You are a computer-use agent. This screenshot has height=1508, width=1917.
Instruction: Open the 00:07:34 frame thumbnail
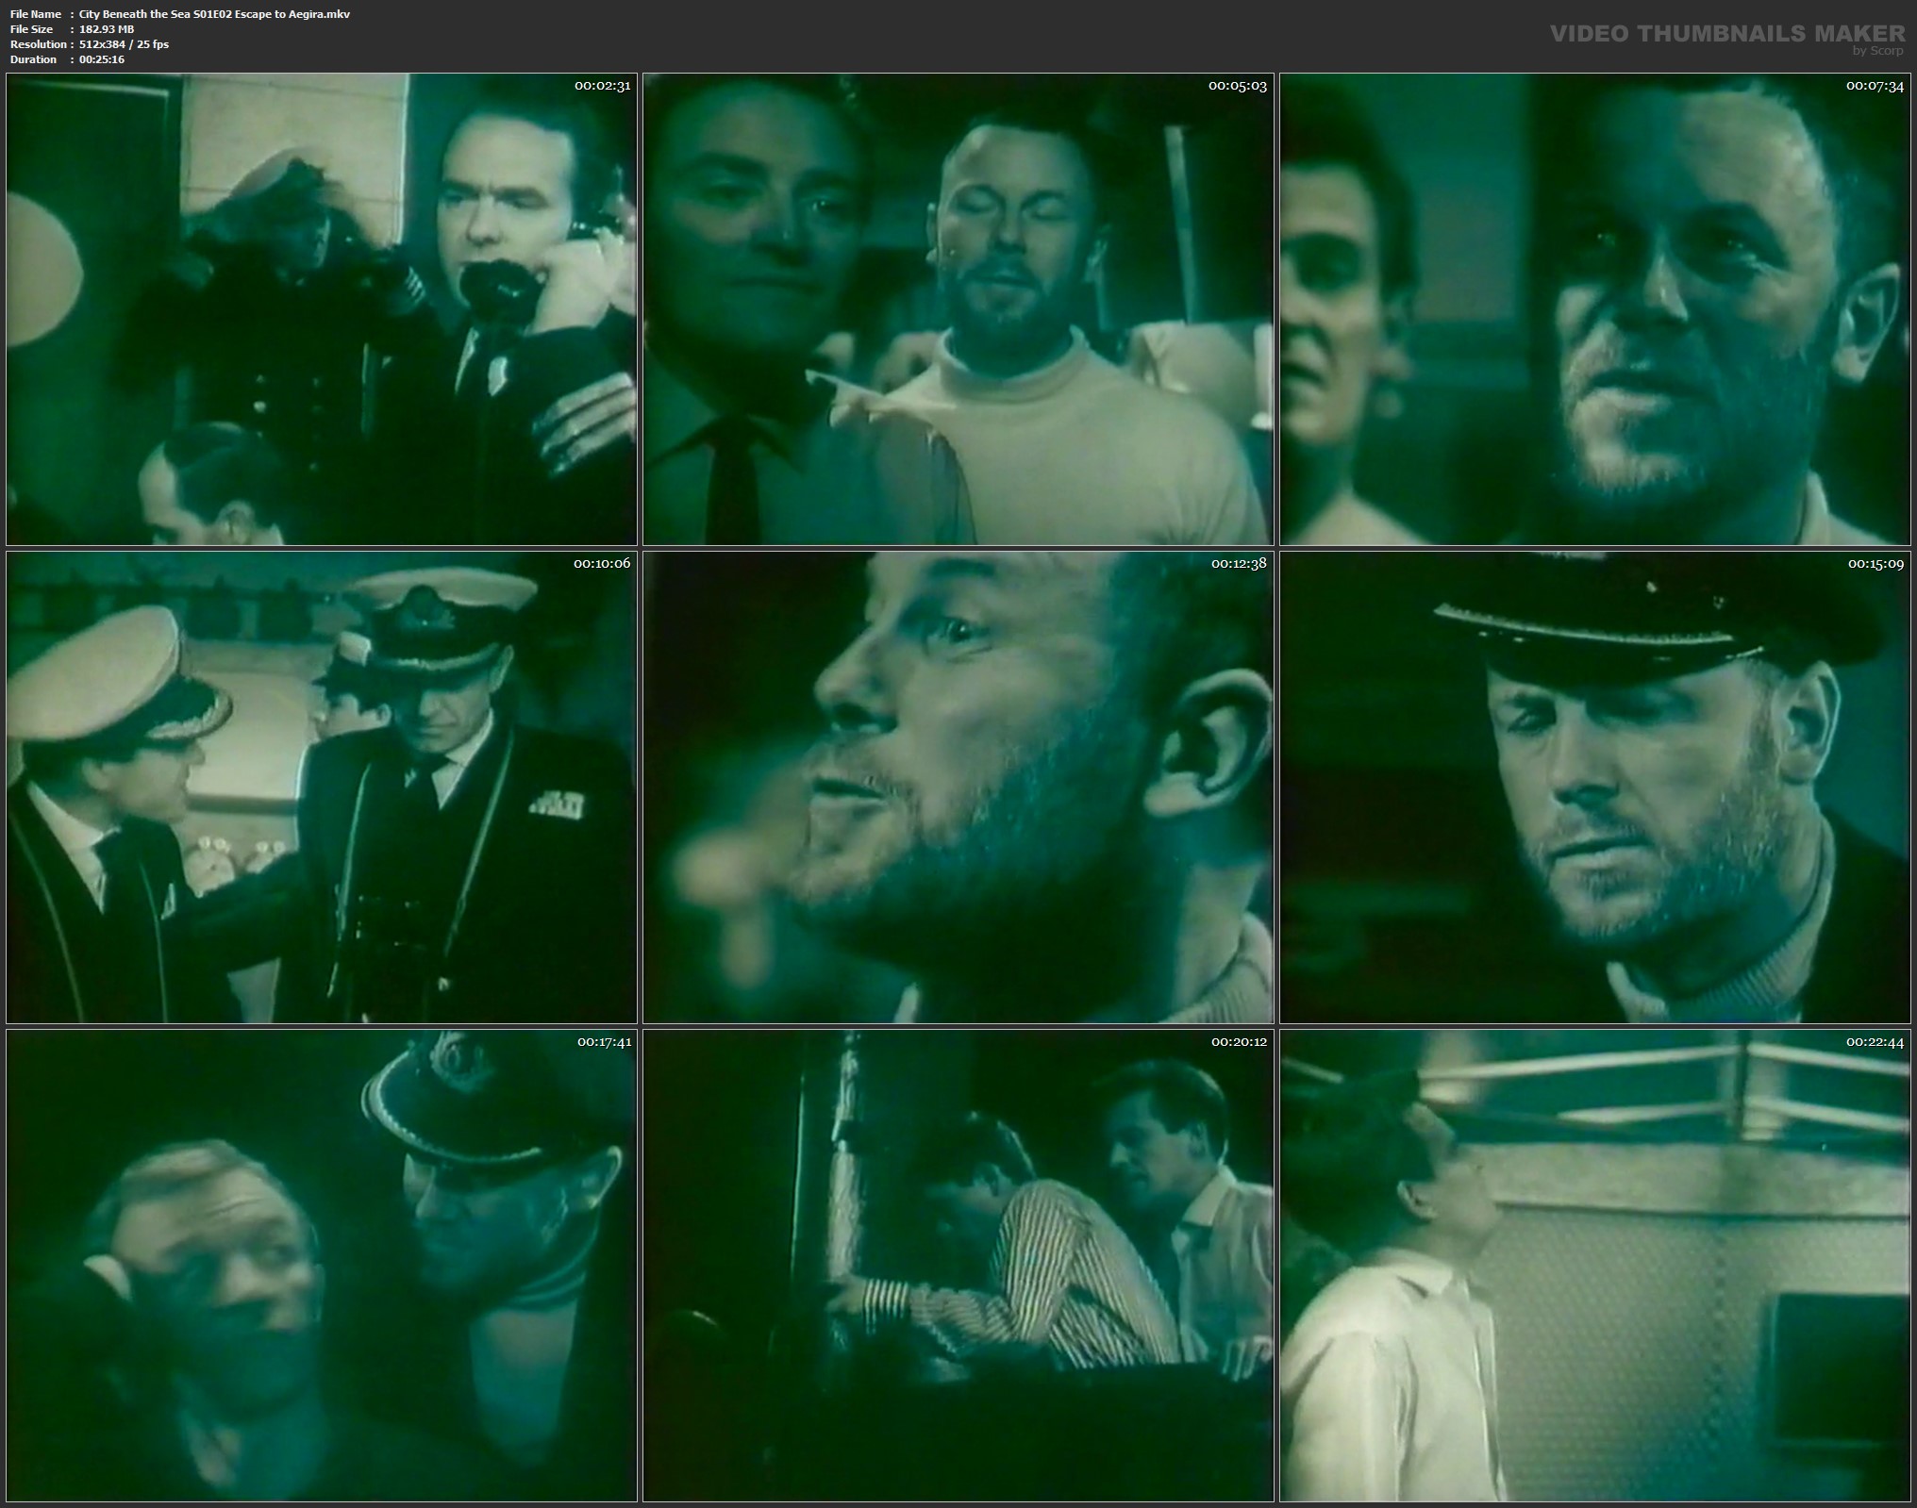coord(1594,309)
